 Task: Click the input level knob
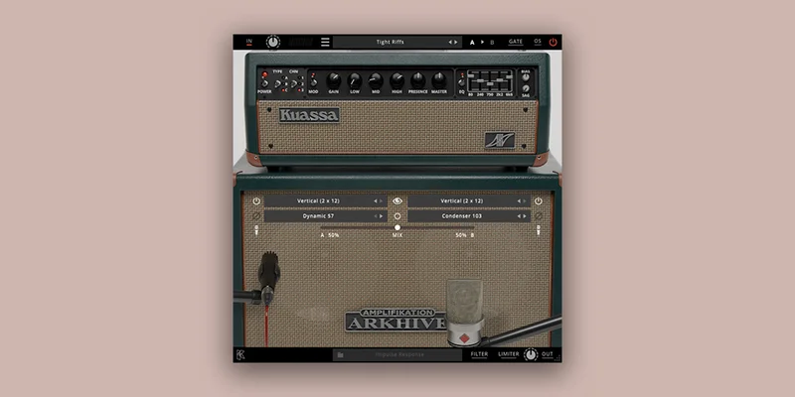(x=273, y=42)
